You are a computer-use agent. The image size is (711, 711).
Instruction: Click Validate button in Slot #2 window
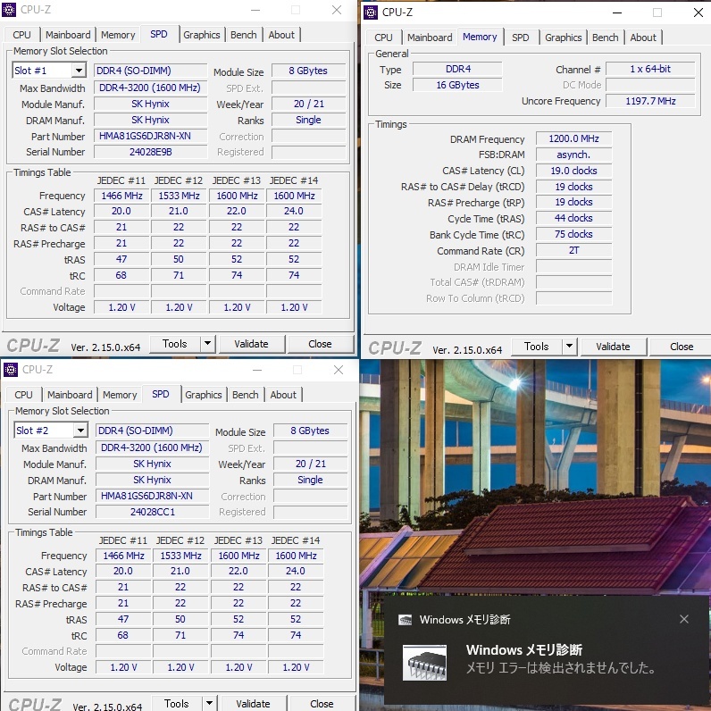click(x=253, y=704)
